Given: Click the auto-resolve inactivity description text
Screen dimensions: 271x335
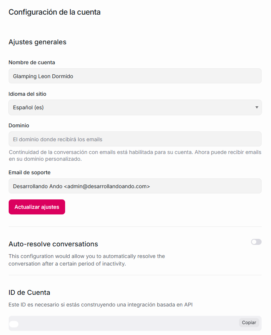Looking at the screenshot, I should click(87, 260).
